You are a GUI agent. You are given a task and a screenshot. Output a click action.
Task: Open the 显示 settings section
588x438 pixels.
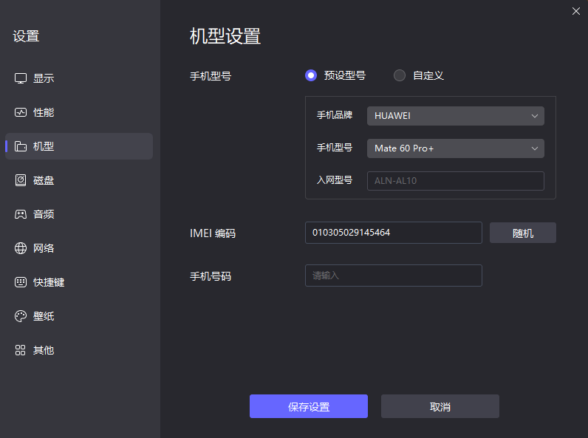point(79,78)
